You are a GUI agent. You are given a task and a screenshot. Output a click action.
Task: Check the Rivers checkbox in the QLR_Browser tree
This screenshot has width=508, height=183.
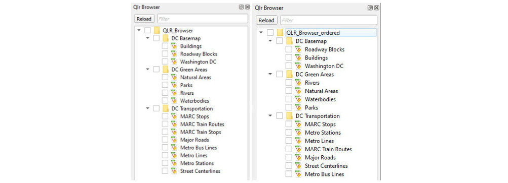tap(165, 93)
